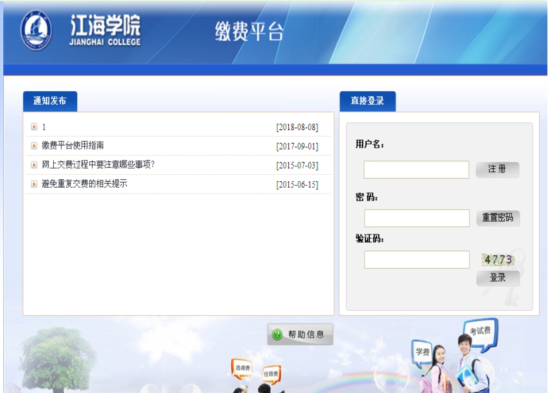Refresh the 4773 captcha image
The width and height of the screenshot is (548, 393).
(x=497, y=260)
